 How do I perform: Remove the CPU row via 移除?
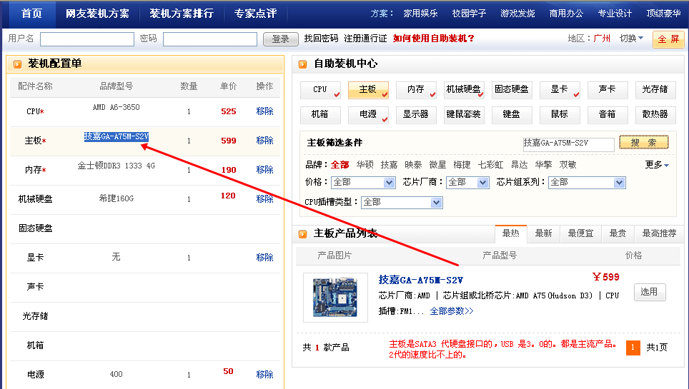pyautogui.click(x=264, y=111)
